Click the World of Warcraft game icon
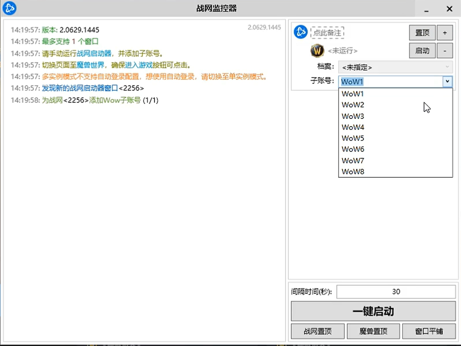The image size is (461, 346). 317,51
